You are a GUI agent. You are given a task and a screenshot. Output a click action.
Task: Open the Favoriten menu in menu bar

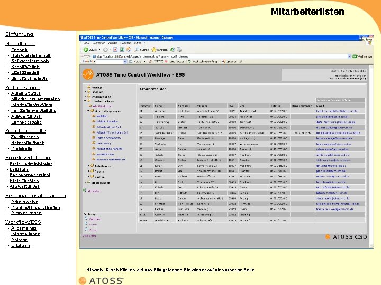[x=125, y=43]
